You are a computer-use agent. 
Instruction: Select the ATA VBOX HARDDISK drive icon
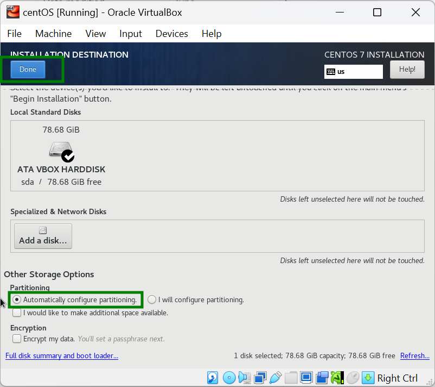pyautogui.click(x=62, y=152)
